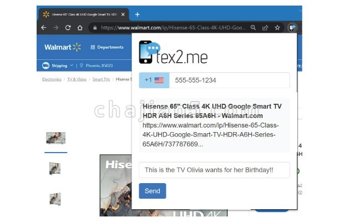Open the zoom magnifier icon in address bar
Image resolution: width=355 pixels, height=222 pixels.
[x=253, y=28]
